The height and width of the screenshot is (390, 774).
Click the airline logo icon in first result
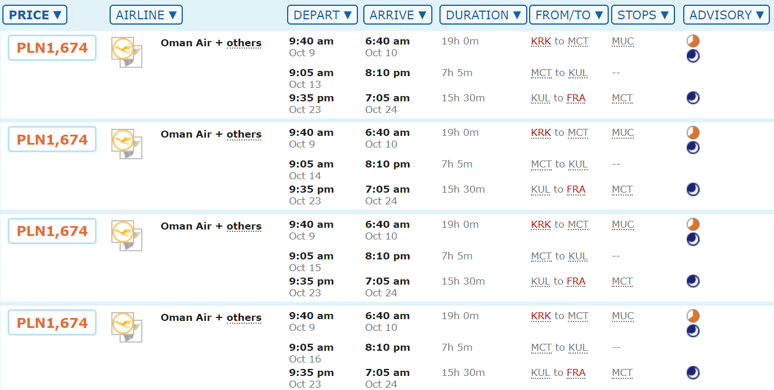(x=127, y=52)
